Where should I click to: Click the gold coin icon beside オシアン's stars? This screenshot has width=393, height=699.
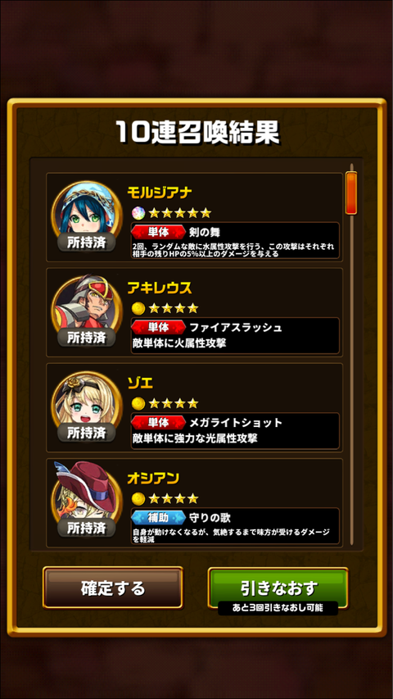point(138,498)
